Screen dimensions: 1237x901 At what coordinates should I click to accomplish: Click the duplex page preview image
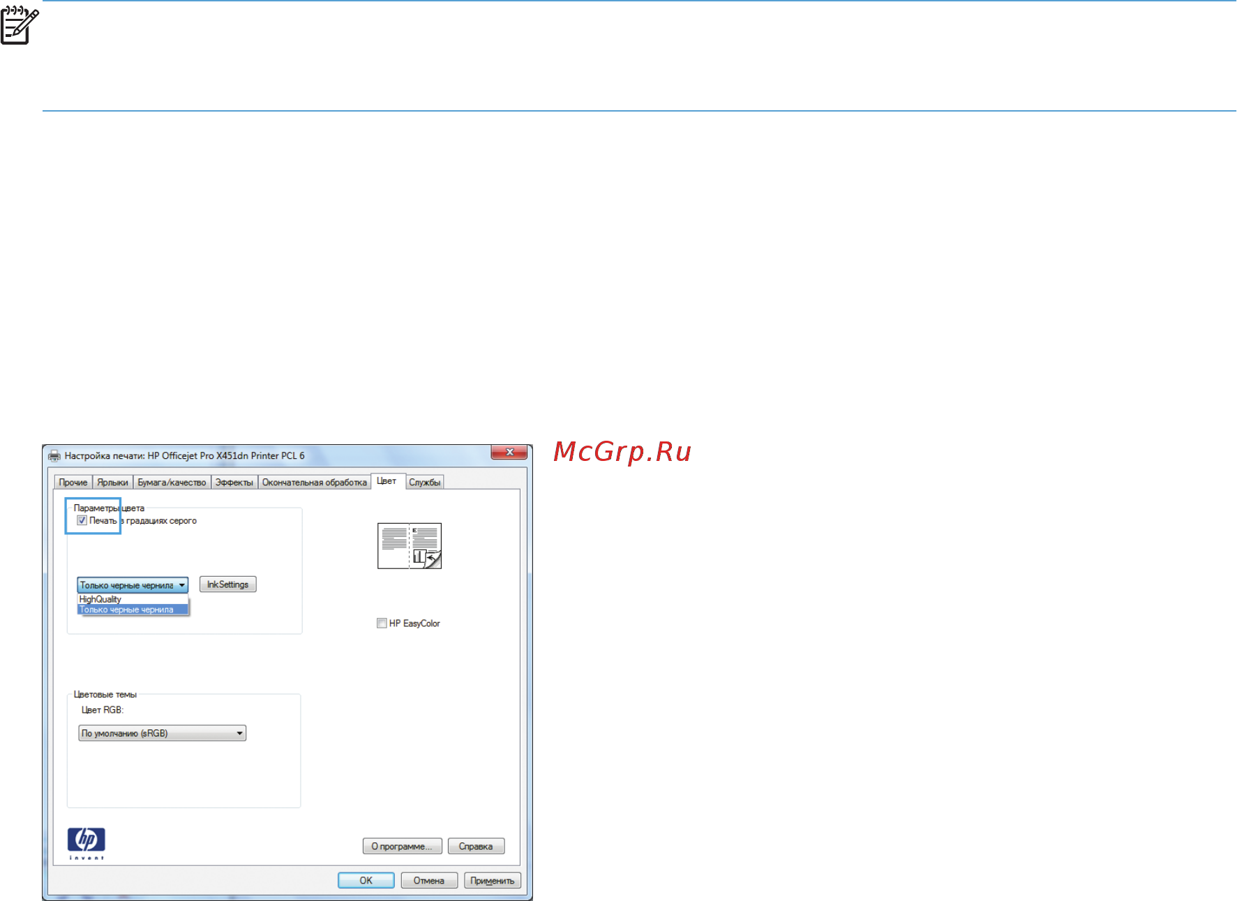[x=410, y=546]
